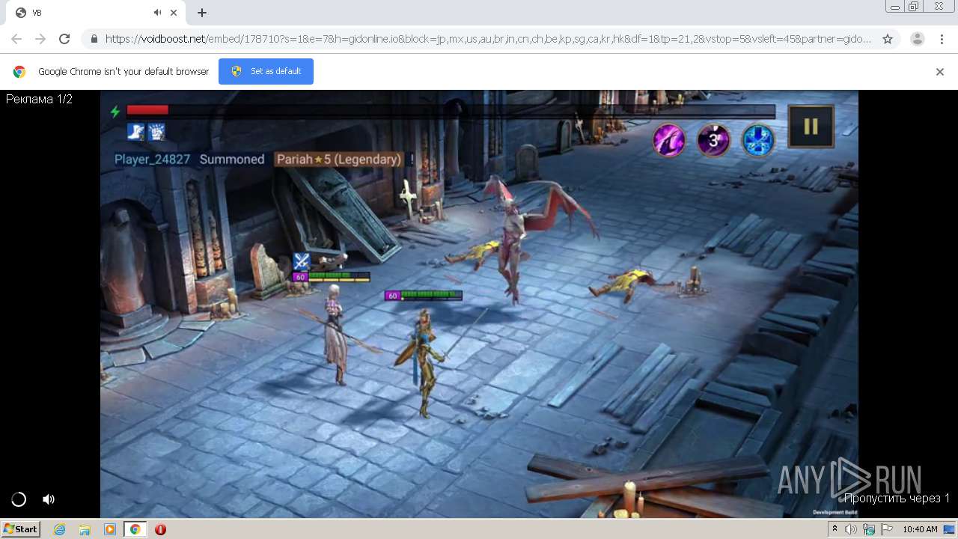Go forward to the next page
958x539 pixels.
[40, 39]
